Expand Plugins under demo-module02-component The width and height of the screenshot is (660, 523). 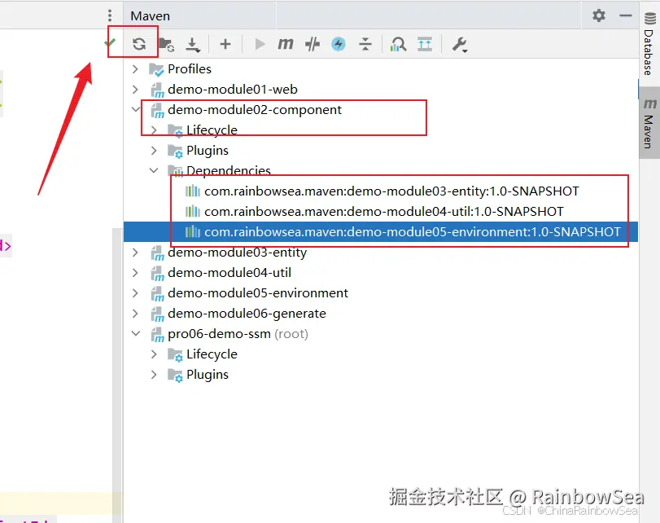(x=154, y=150)
